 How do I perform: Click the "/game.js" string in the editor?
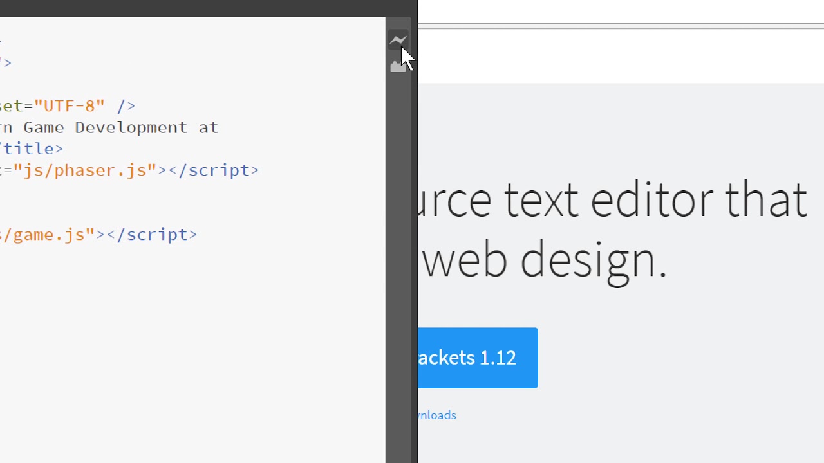48,235
